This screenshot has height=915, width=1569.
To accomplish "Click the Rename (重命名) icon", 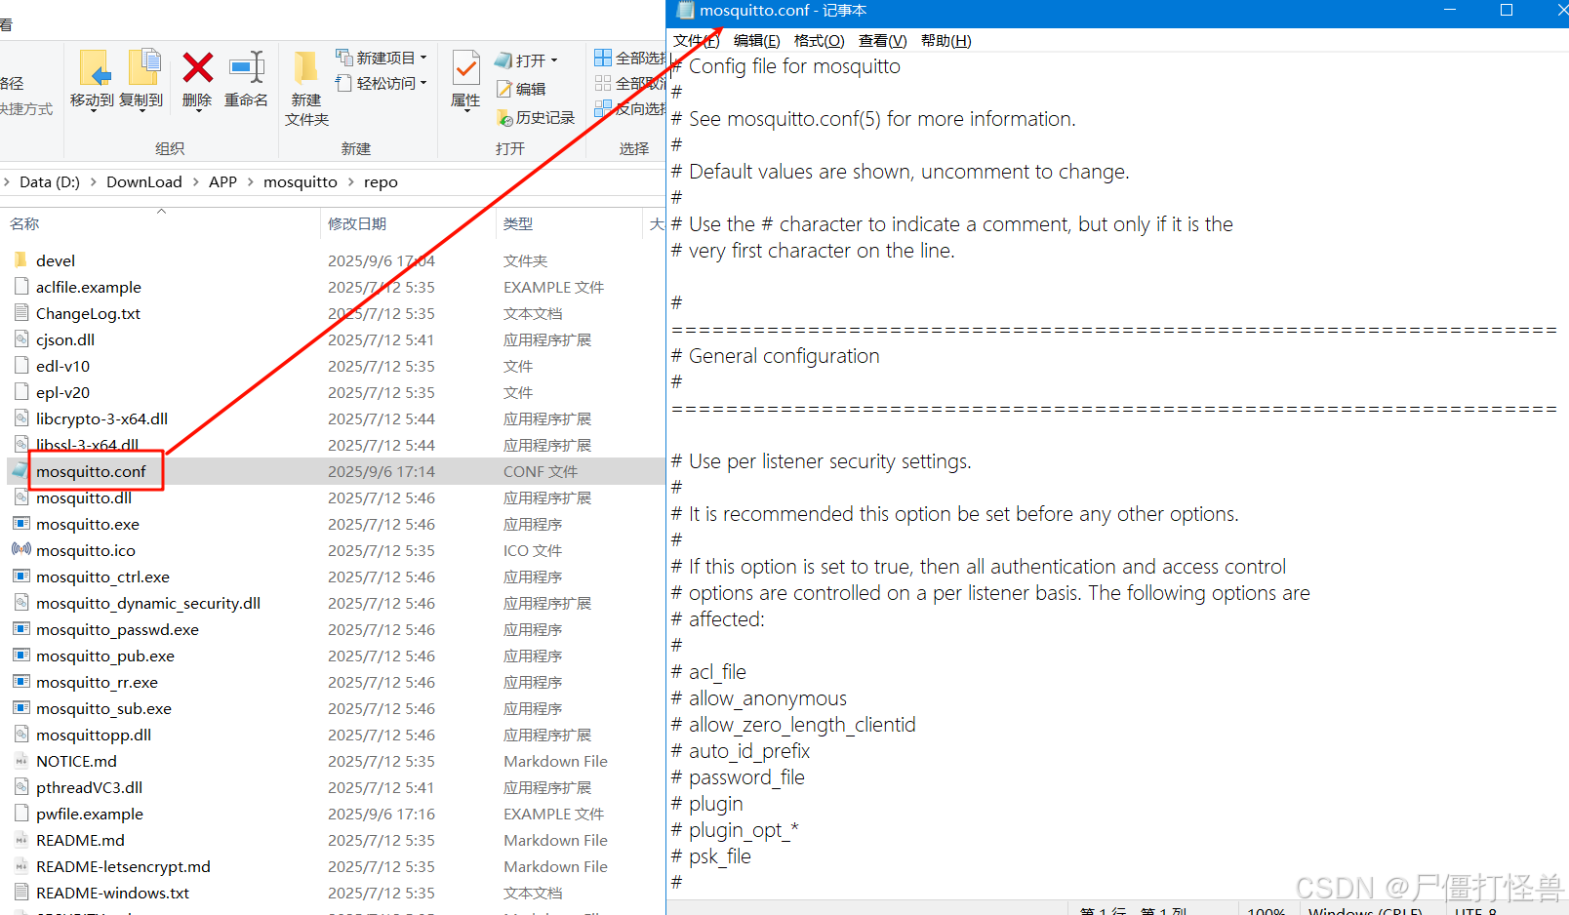I will pos(246,68).
